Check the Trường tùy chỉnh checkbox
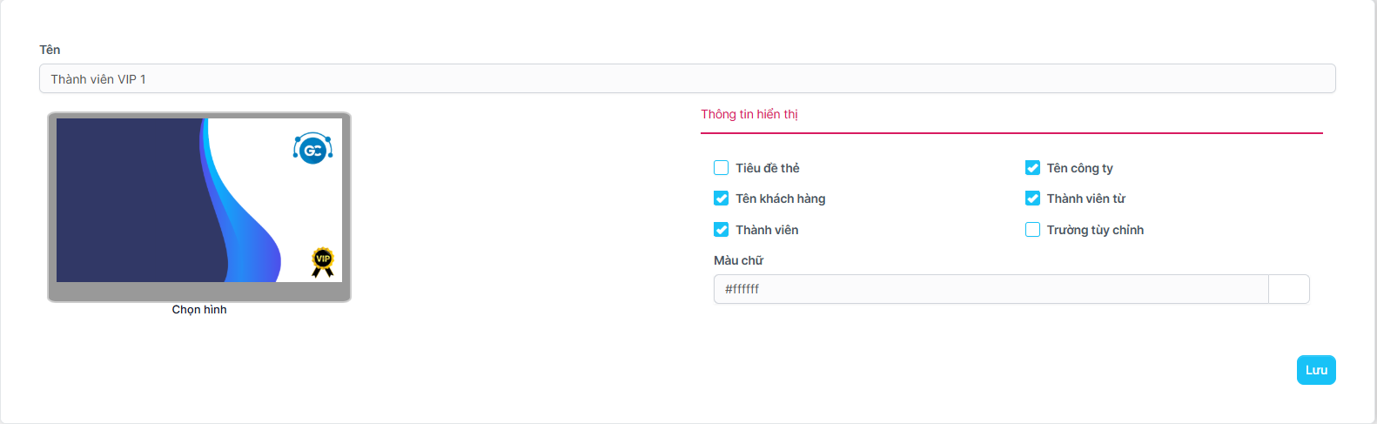Screen dimensions: 1377x424 click(1032, 230)
